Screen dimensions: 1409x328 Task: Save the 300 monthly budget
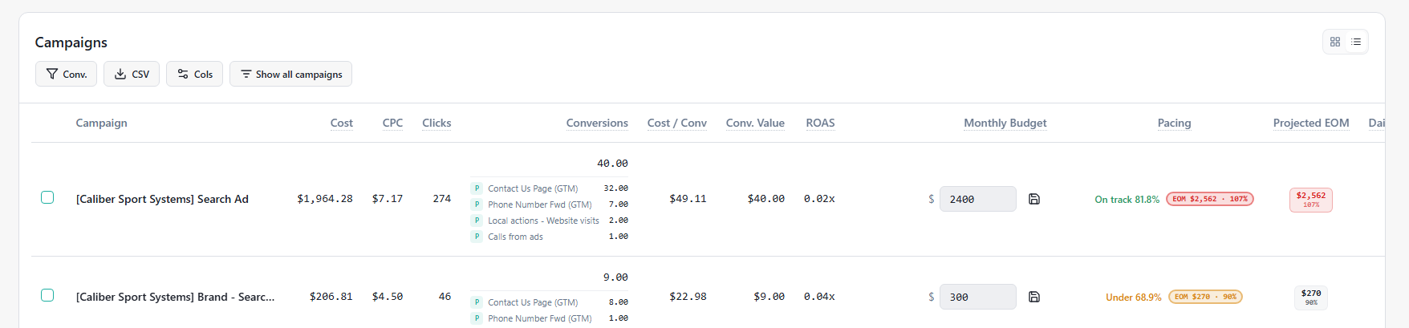tap(1034, 297)
